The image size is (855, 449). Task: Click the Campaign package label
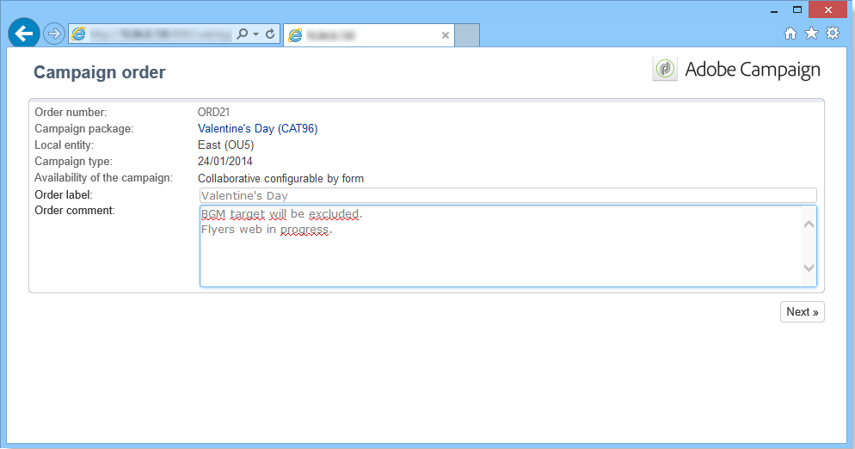point(84,129)
